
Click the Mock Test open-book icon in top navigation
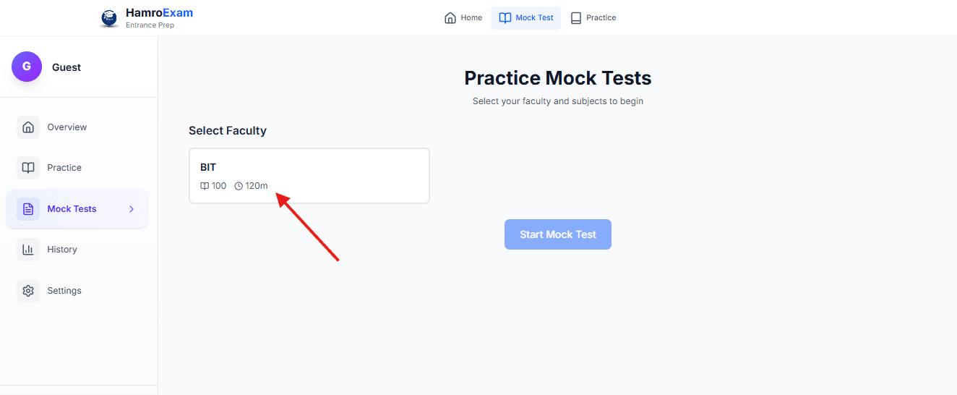coord(505,18)
